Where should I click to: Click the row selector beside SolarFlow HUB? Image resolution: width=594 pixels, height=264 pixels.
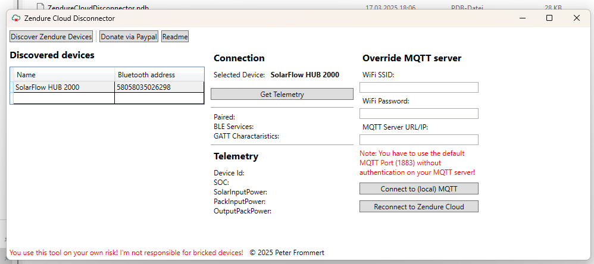click(12, 87)
